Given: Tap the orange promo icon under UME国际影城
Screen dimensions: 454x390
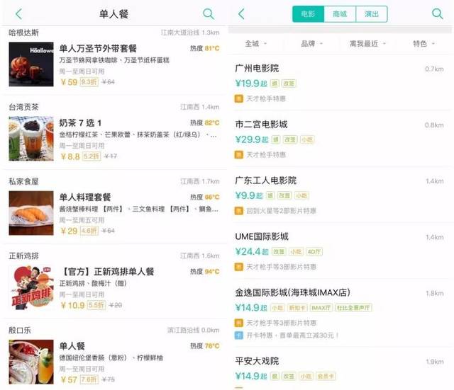Looking at the screenshot, I should coord(238,267).
